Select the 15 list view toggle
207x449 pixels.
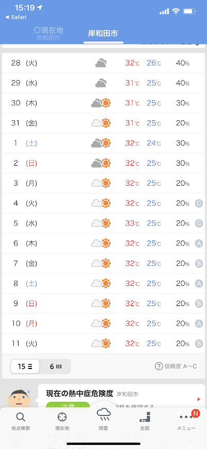pyautogui.click(x=25, y=366)
